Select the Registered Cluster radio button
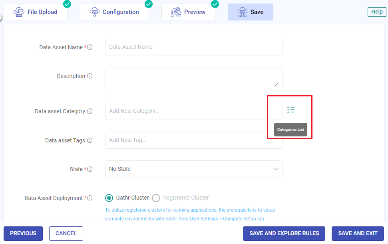 [x=155, y=198]
